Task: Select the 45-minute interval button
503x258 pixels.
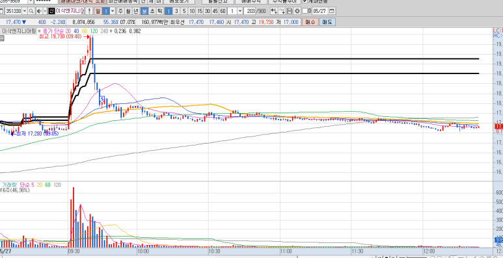Action: click(215, 11)
